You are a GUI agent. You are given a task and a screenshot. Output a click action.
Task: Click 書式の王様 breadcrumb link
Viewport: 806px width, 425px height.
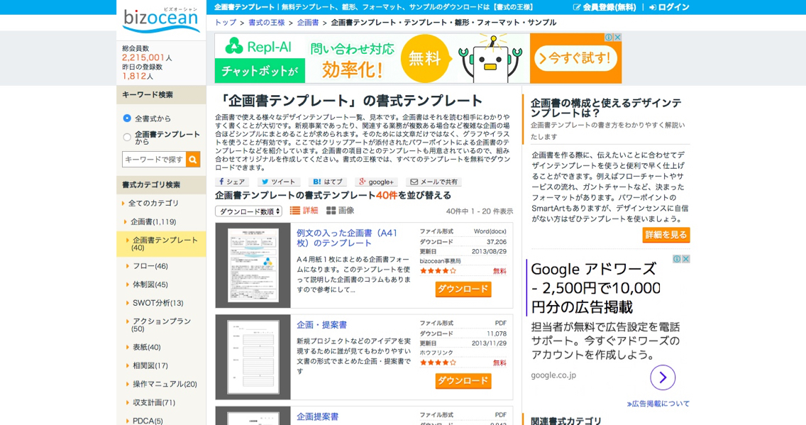[x=266, y=23]
